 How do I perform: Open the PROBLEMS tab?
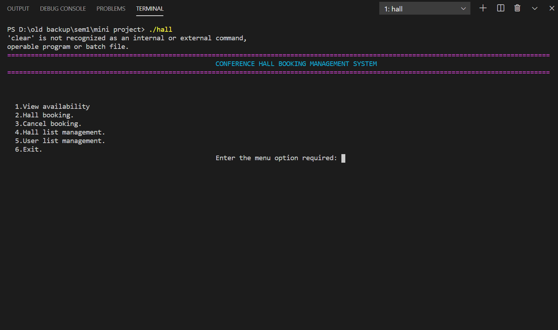coord(111,8)
